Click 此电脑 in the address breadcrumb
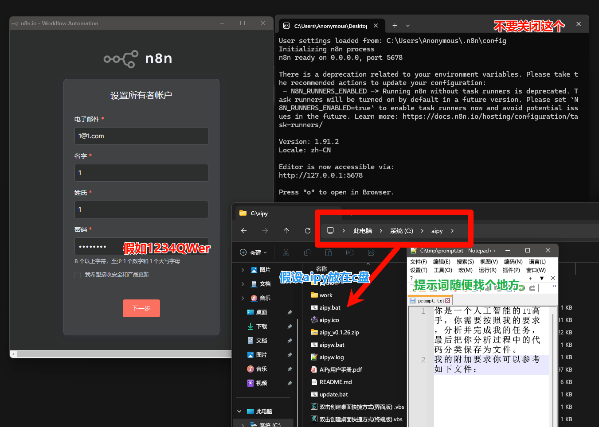 (363, 231)
